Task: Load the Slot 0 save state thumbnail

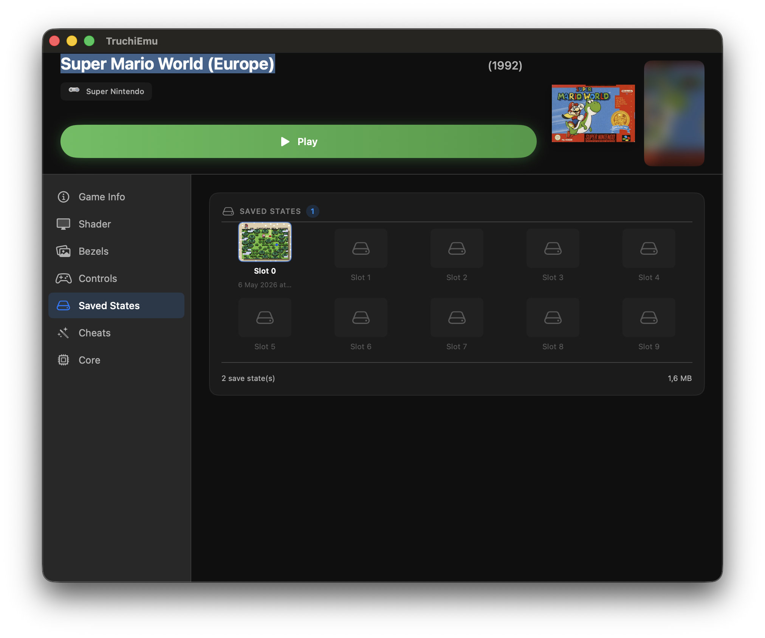Action: [265, 242]
